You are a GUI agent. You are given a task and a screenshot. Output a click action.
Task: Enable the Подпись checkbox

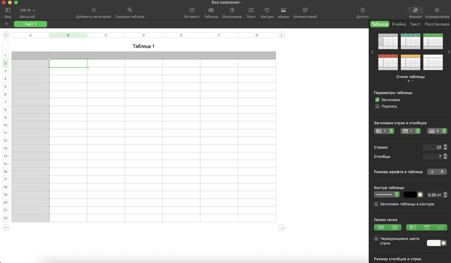tap(377, 106)
